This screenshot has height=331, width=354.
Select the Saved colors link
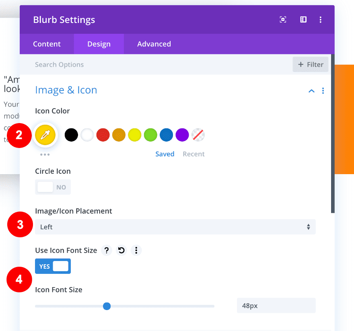coord(165,154)
